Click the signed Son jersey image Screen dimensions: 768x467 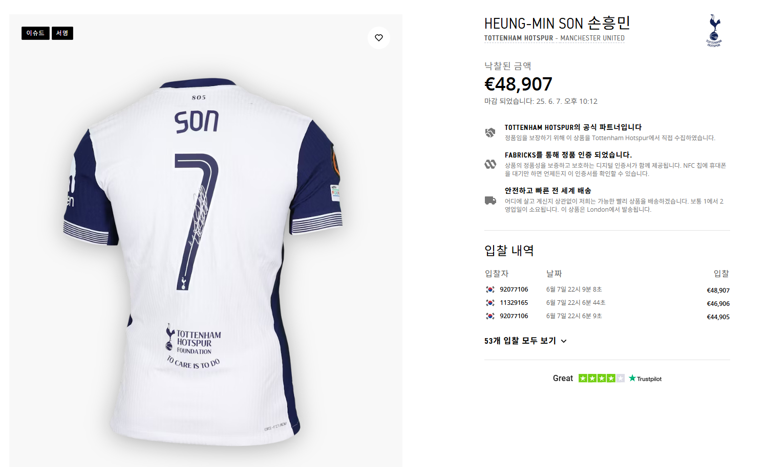point(205,256)
